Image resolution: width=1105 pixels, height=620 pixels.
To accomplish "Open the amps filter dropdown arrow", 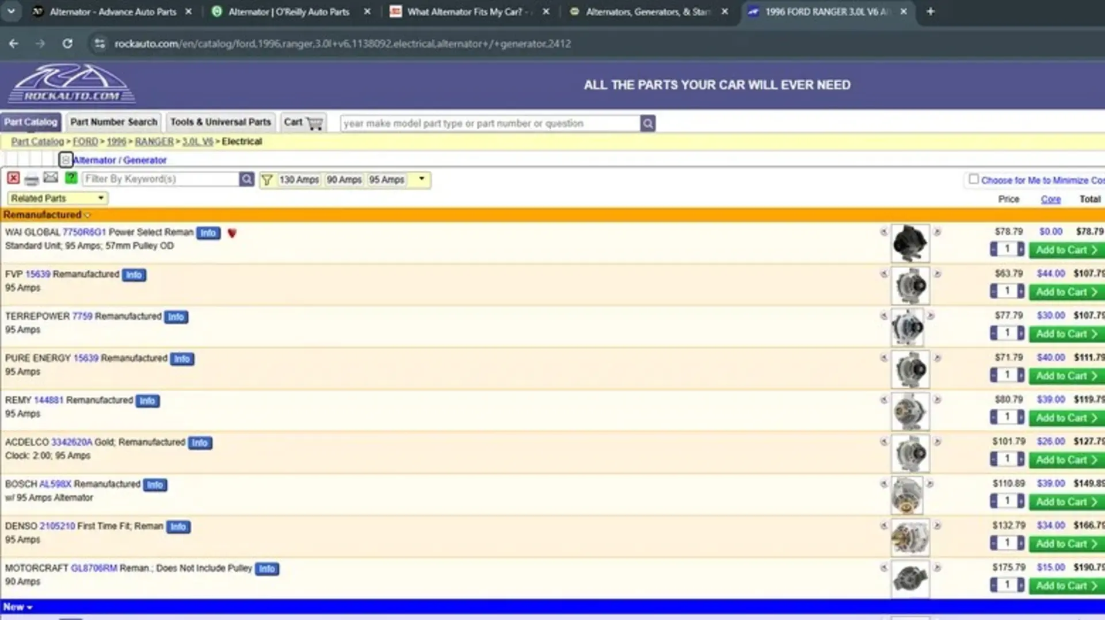I will [x=421, y=179].
